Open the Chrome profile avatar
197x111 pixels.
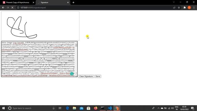189,7
